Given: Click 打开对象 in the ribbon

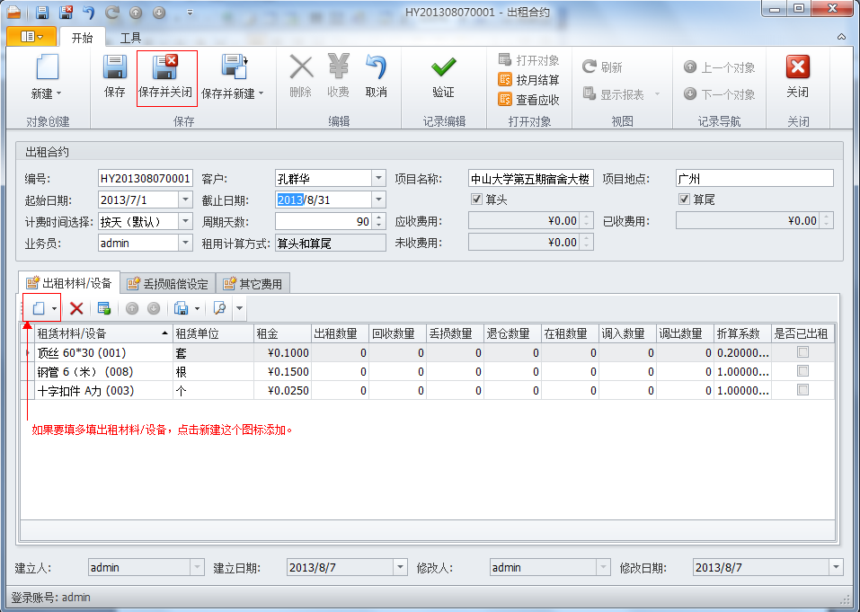Looking at the screenshot, I should [529, 60].
